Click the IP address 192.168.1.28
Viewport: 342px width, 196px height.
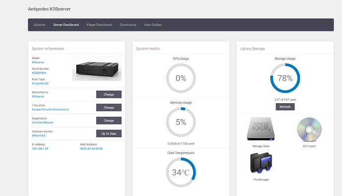point(40,149)
